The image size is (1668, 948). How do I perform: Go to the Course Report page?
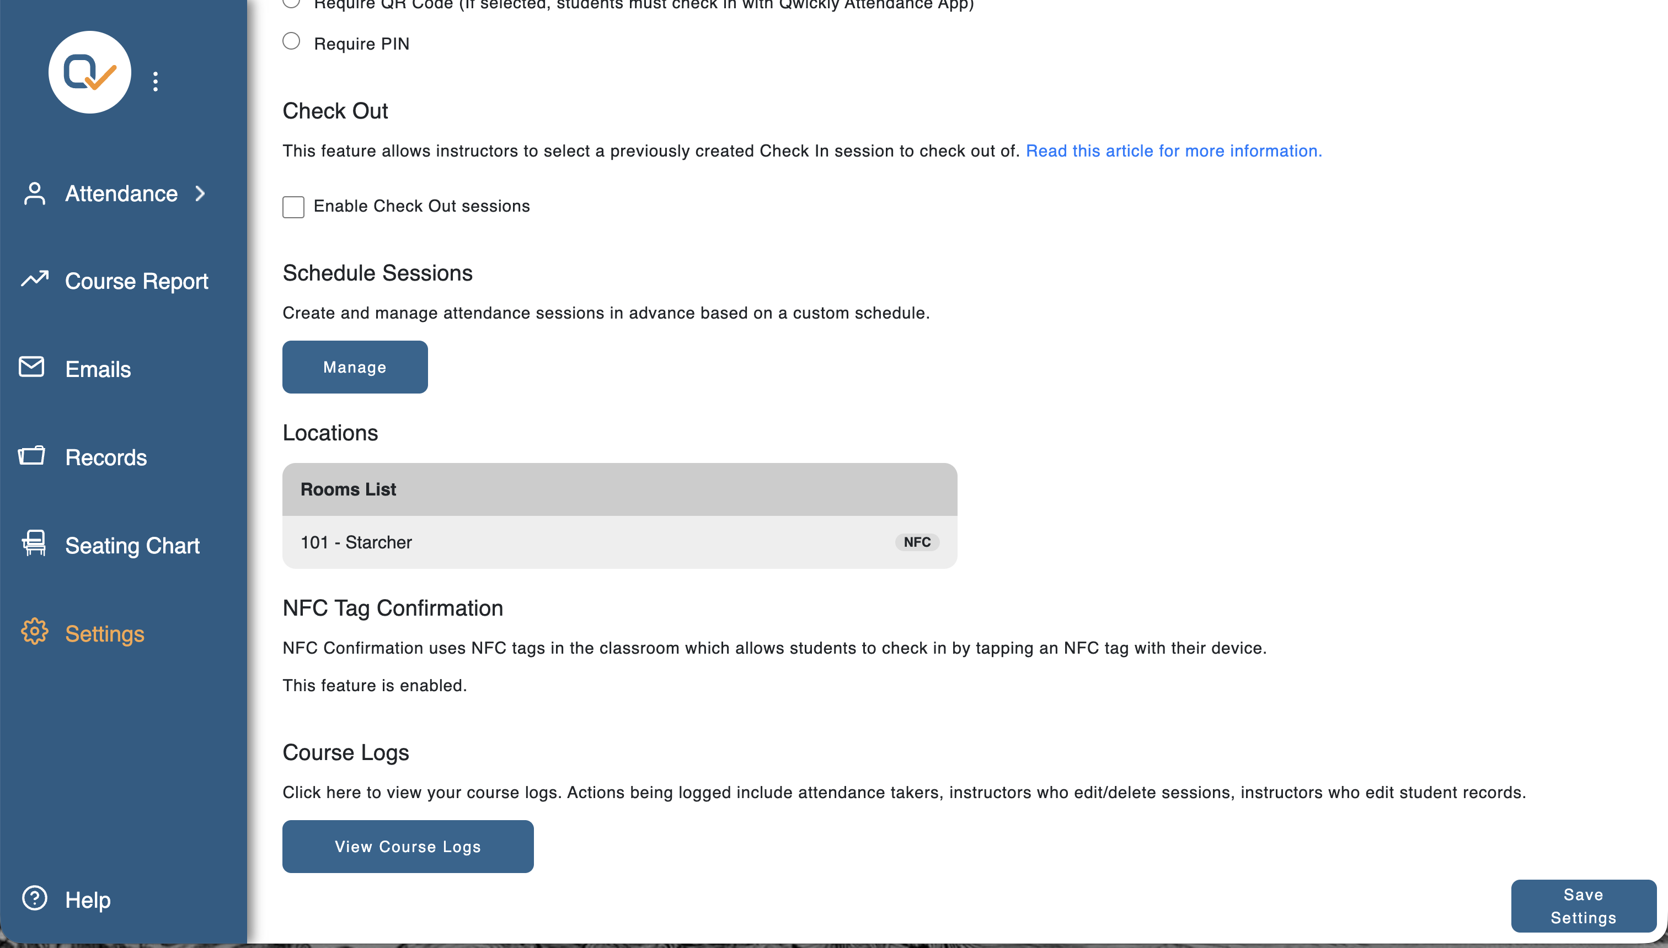[137, 281]
